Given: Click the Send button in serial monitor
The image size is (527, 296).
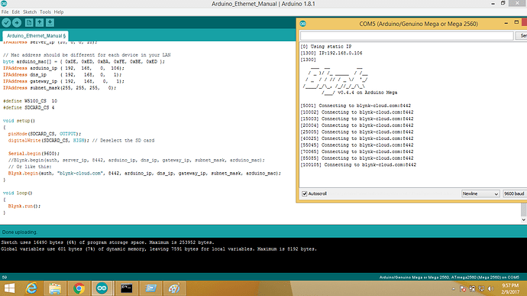Looking at the screenshot, I should tap(522, 35).
